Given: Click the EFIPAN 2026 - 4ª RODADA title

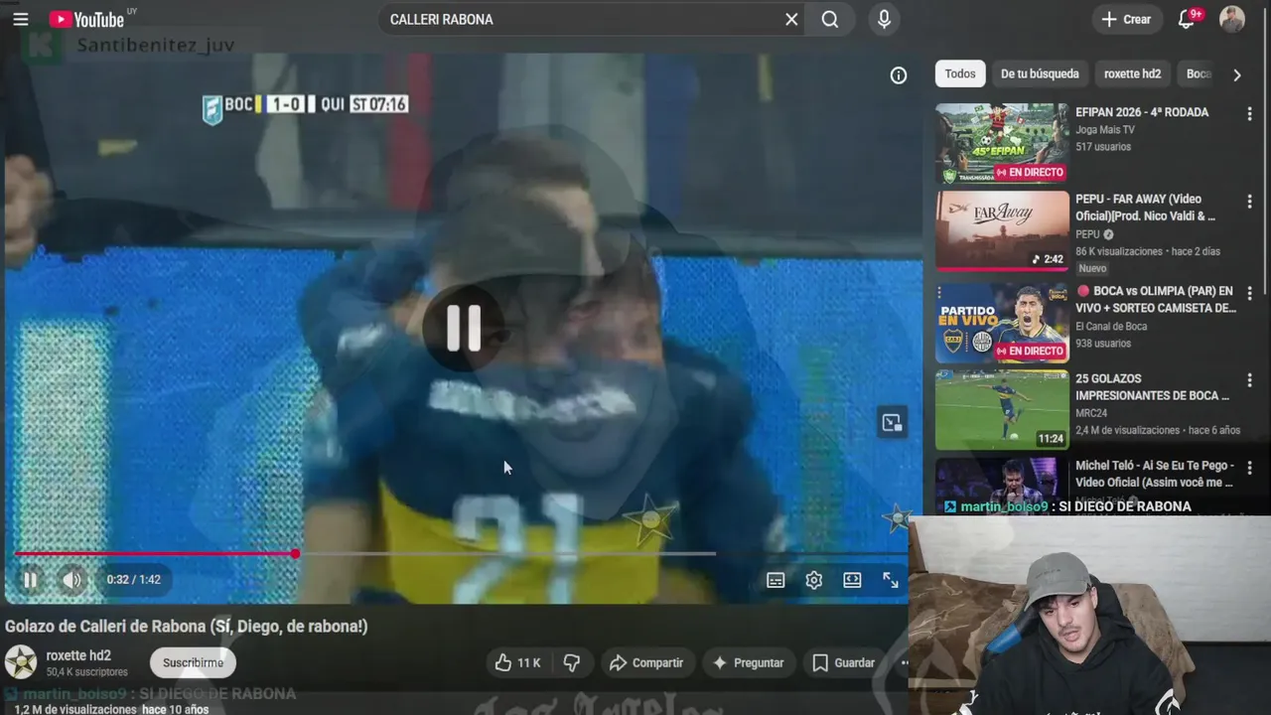Looking at the screenshot, I should tap(1142, 112).
